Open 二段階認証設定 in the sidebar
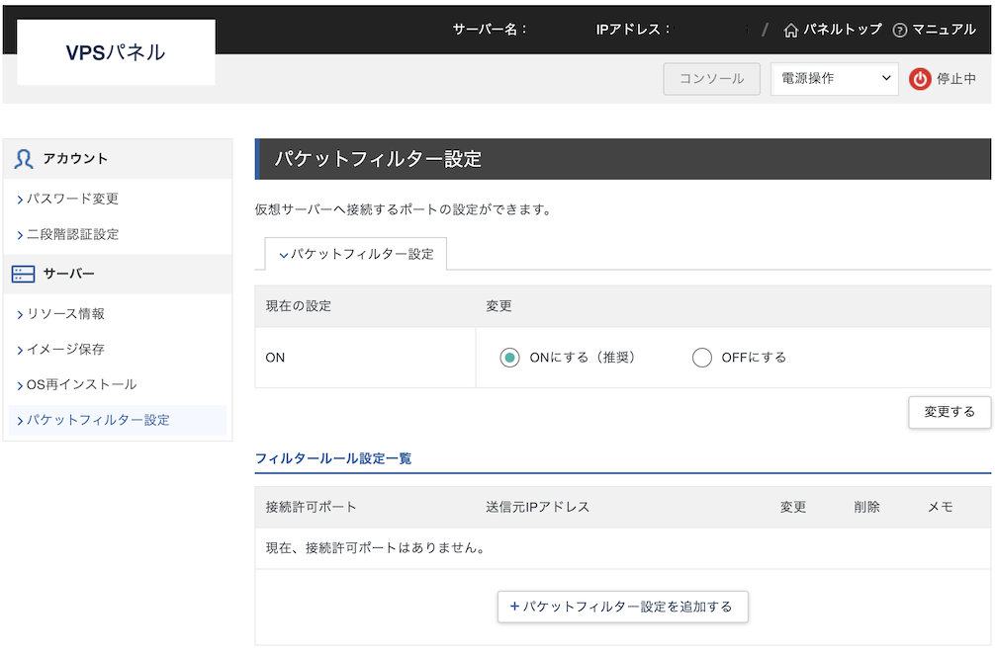The width and height of the screenshot is (995, 651). pos(72,234)
